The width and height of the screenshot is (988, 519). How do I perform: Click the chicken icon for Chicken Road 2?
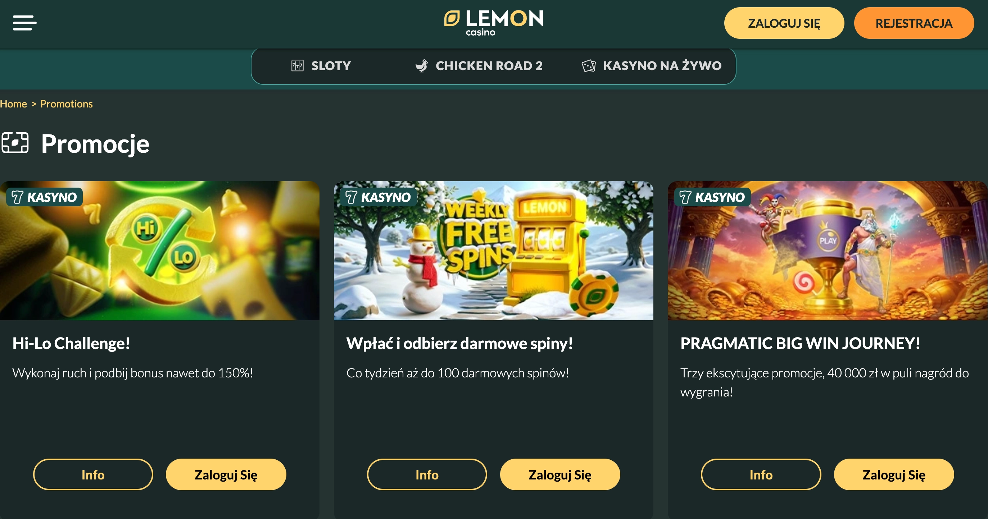coord(422,65)
